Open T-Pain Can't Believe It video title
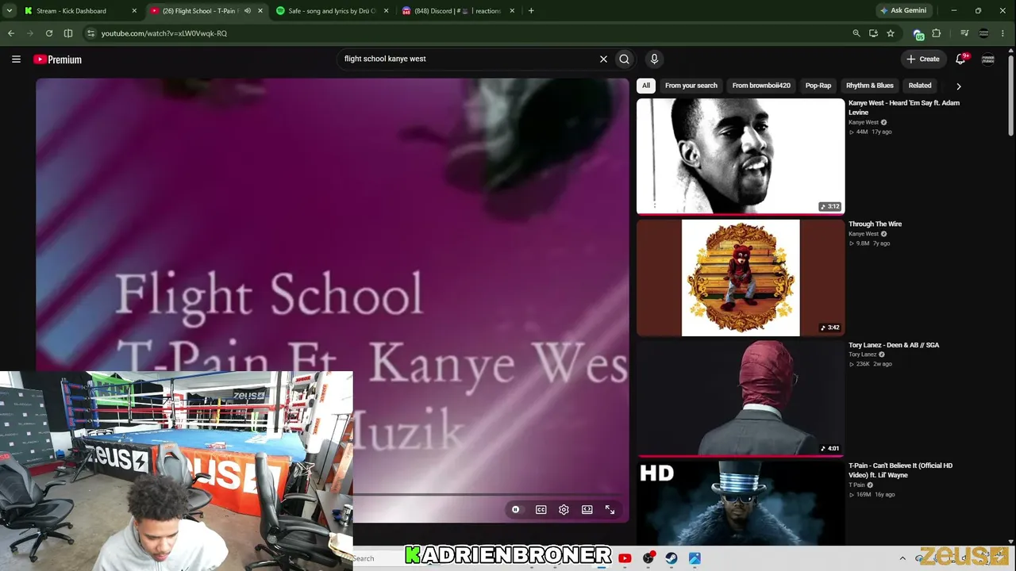 [900, 470]
